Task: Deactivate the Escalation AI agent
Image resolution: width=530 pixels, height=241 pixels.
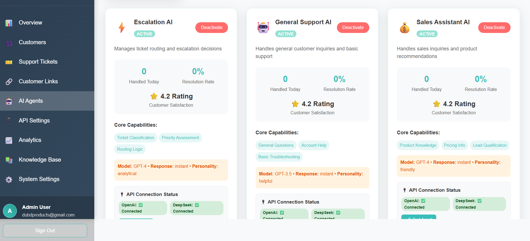Action: point(212,27)
